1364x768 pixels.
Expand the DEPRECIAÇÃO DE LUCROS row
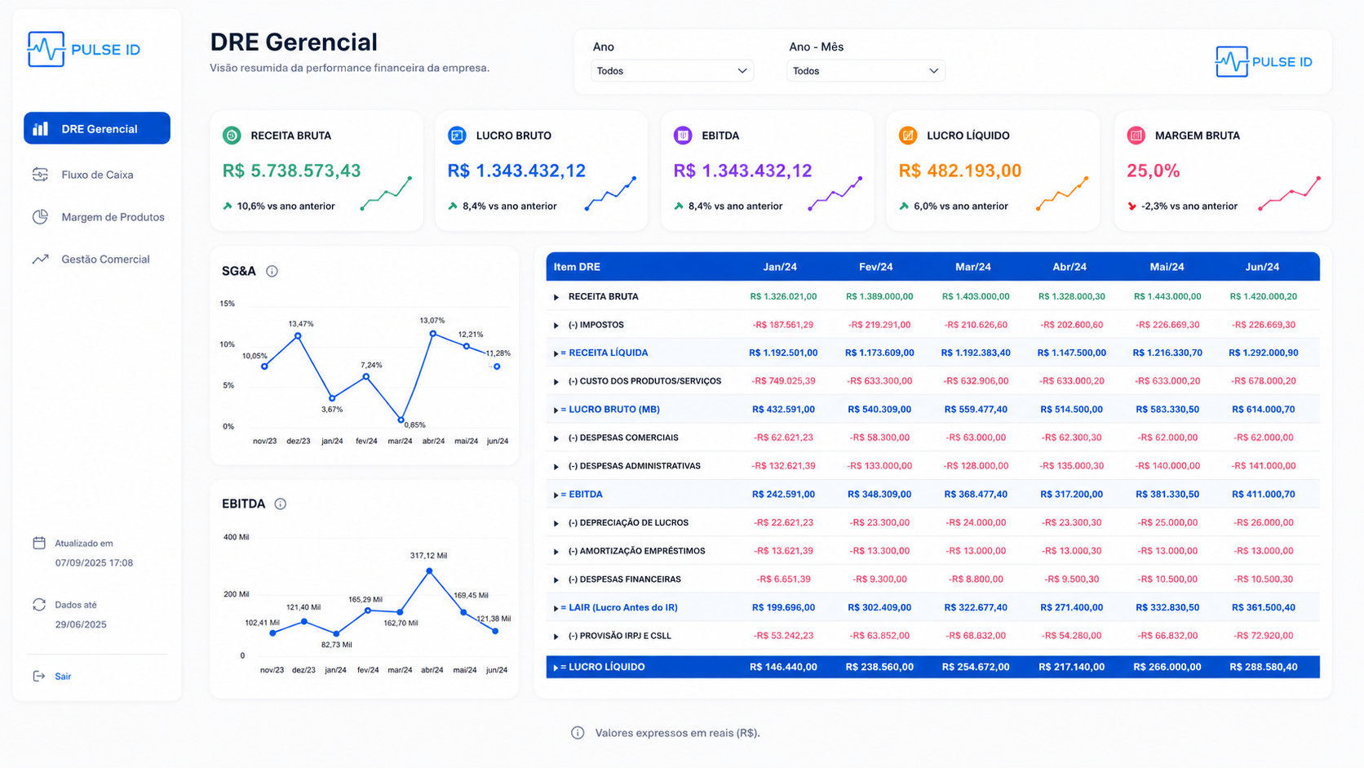pos(556,523)
